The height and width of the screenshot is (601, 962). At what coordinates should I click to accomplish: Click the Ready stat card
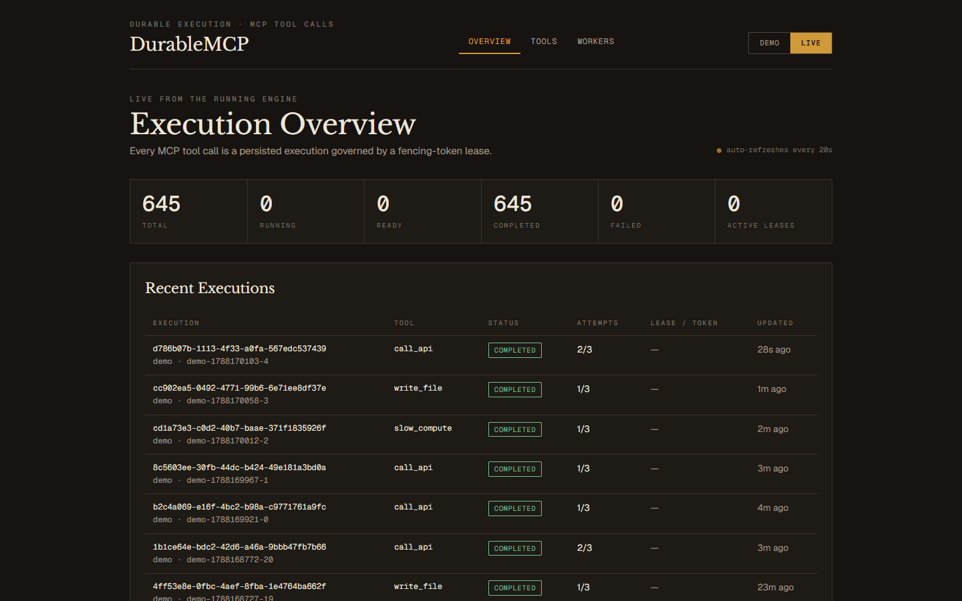[x=423, y=211]
